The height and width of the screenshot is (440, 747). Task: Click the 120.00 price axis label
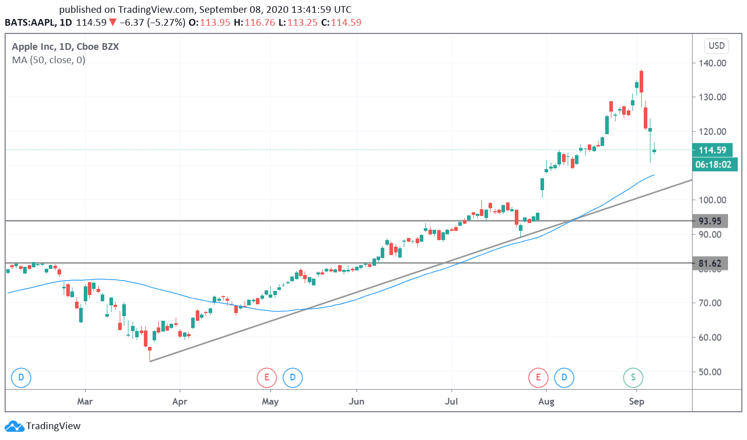click(x=713, y=132)
